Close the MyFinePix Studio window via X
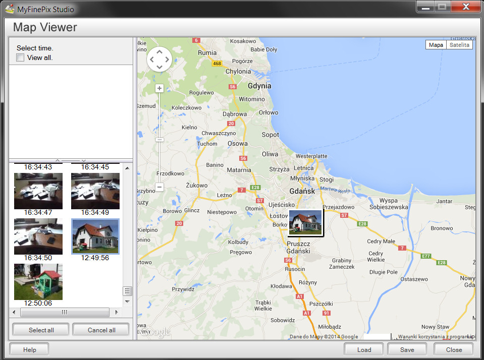Viewport: 484px width, 360px height. pyautogui.click(x=466, y=7)
